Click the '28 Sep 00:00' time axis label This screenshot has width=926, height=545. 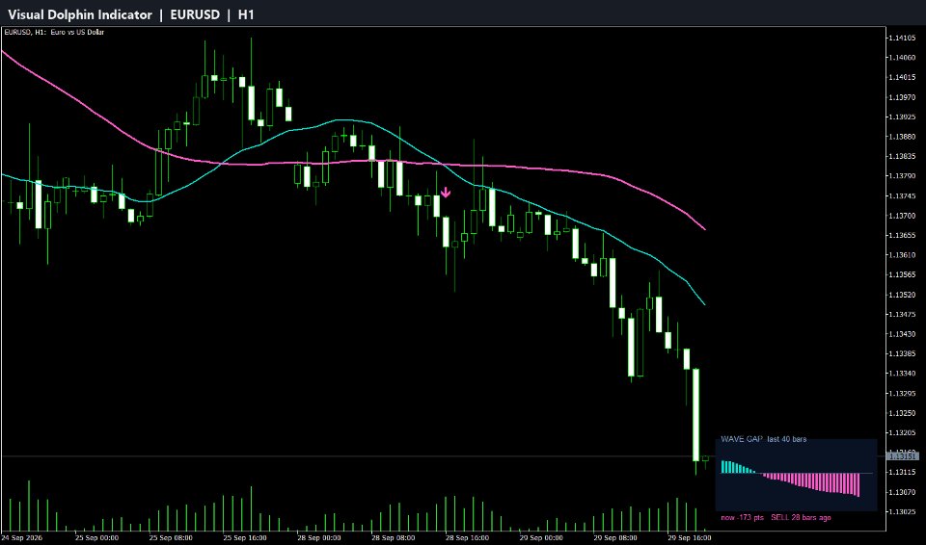(x=319, y=538)
